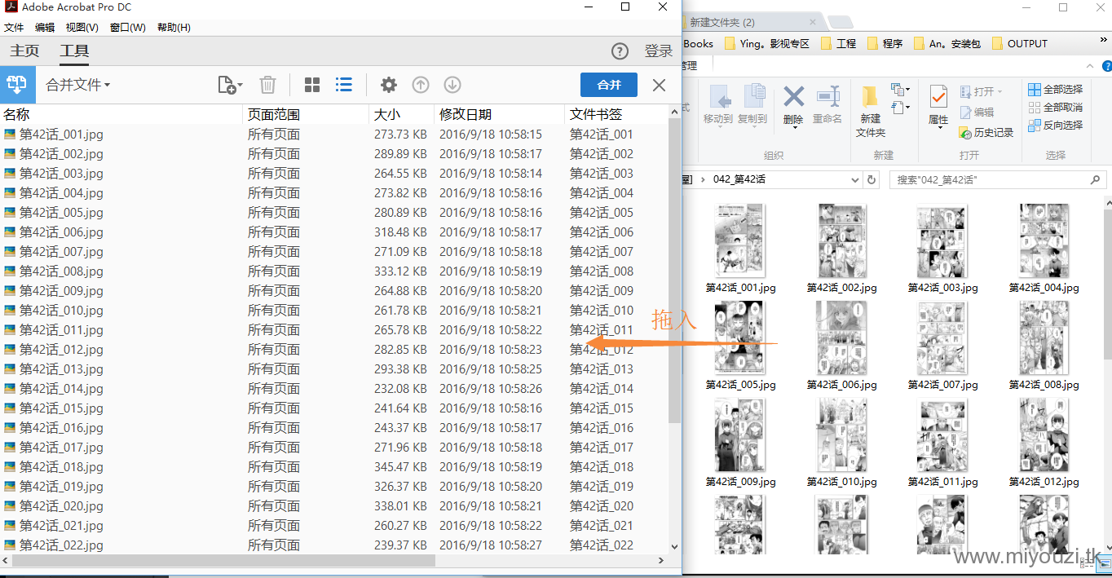Open the easy access dropdown in Explorer ribbon

tap(900, 108)
